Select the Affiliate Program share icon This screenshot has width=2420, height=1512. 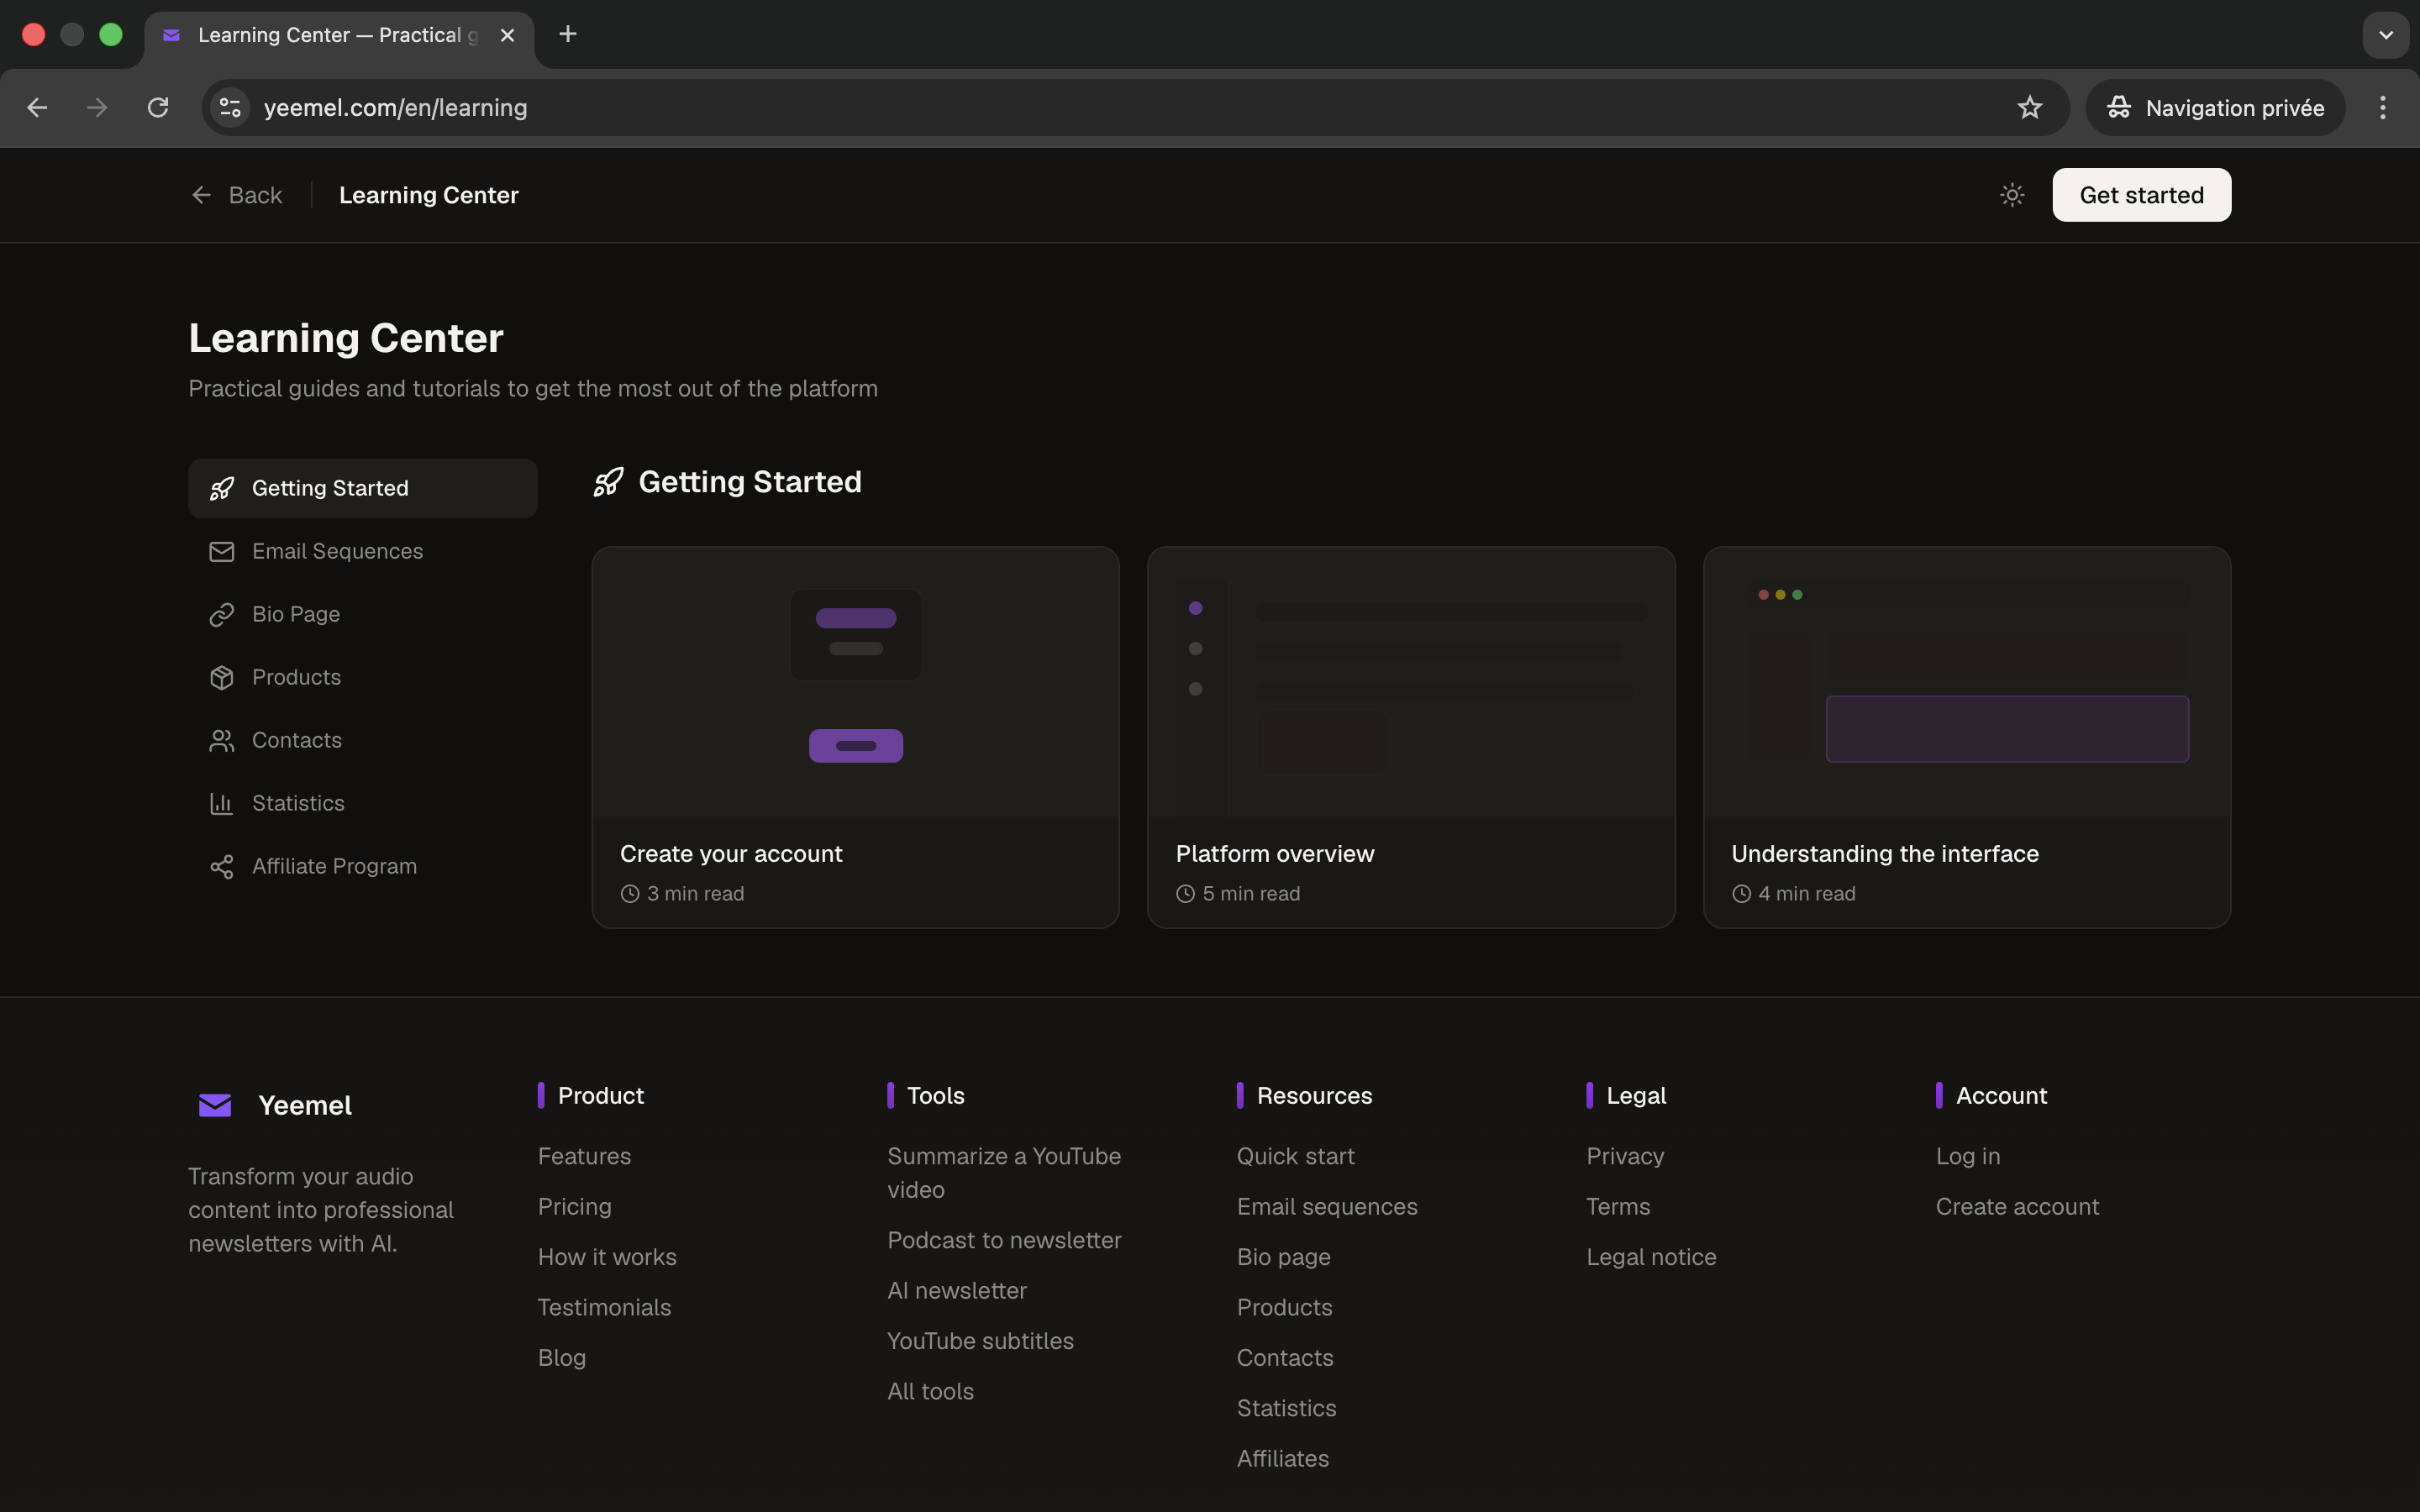click(222, 866)
